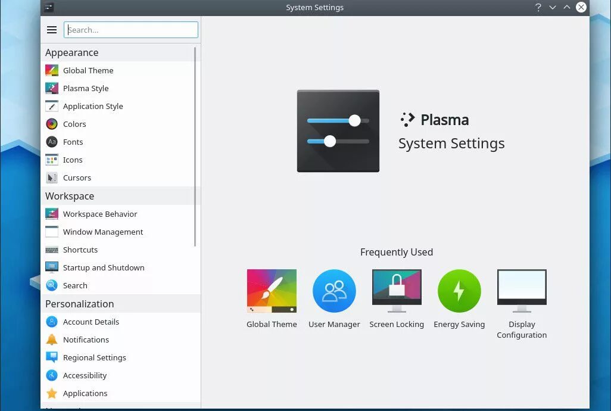The height and width of the screenshot is (411, 611).
Task: Open Application Style settings icon
Action: click(52, 107)
